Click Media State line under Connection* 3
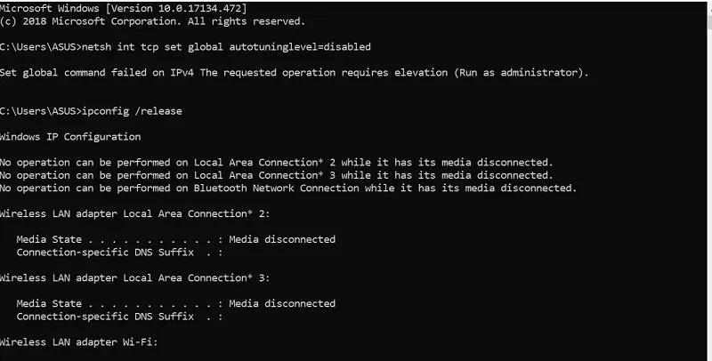712x361 pixels. (175, 303)
